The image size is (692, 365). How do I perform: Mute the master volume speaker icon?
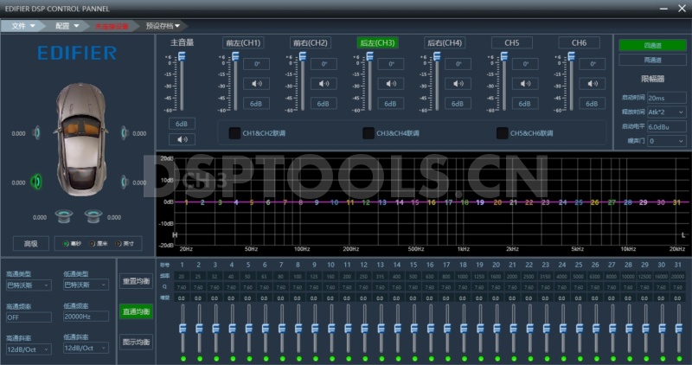pyautogui.click(x=183, y=138)
